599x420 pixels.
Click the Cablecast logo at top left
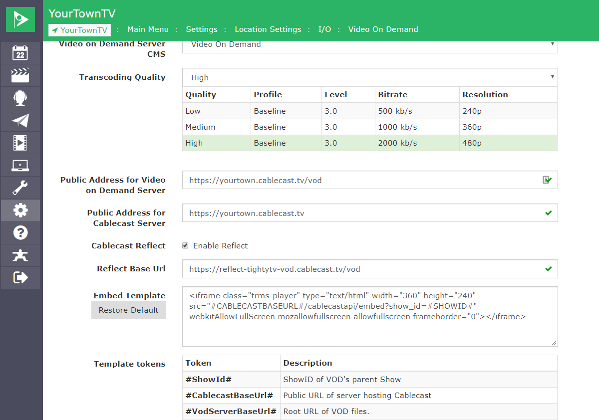20,19
